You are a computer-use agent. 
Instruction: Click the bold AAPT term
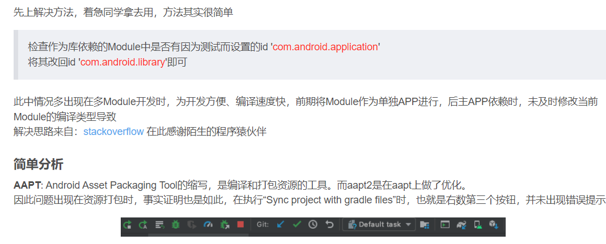(27, 185)
